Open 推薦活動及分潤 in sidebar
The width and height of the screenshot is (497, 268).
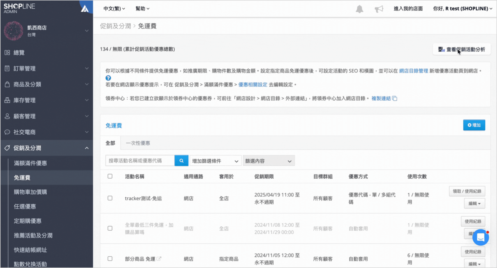(33, 235)
